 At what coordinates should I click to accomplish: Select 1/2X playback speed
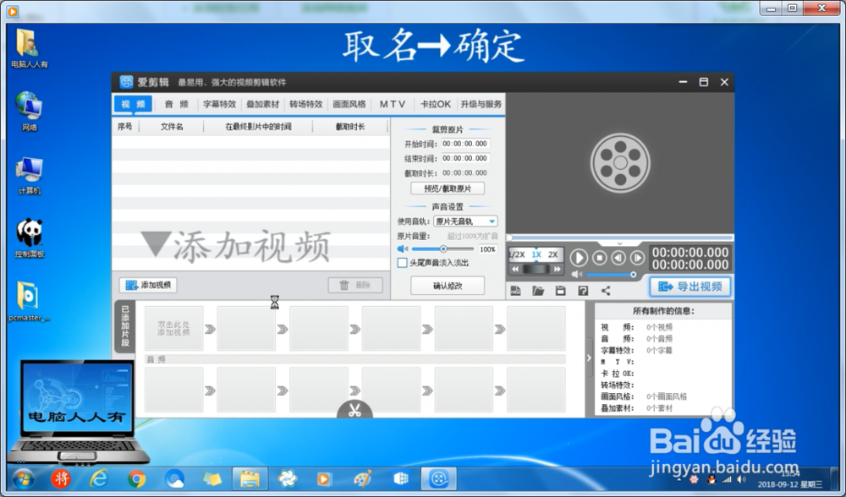517,254
